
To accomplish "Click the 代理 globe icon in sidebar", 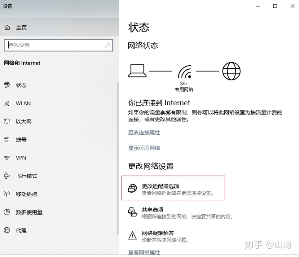I will point(7,230).
